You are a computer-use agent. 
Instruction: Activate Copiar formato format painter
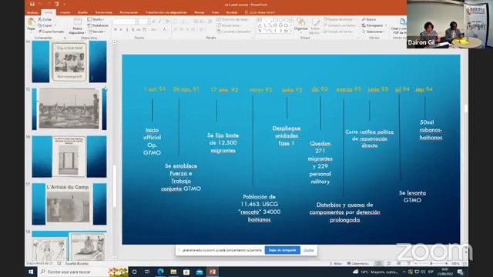pyautogui.click(x=51, y=32)
